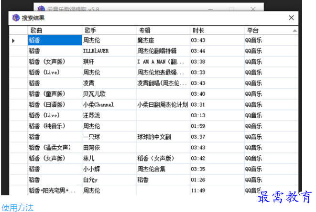Select singer cell 贝瓦儿歌

[x=109, y=94]
